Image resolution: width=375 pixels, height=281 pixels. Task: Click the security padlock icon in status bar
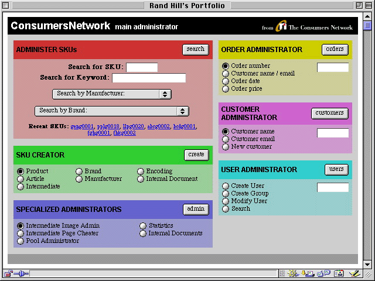[x=9, y=273]
